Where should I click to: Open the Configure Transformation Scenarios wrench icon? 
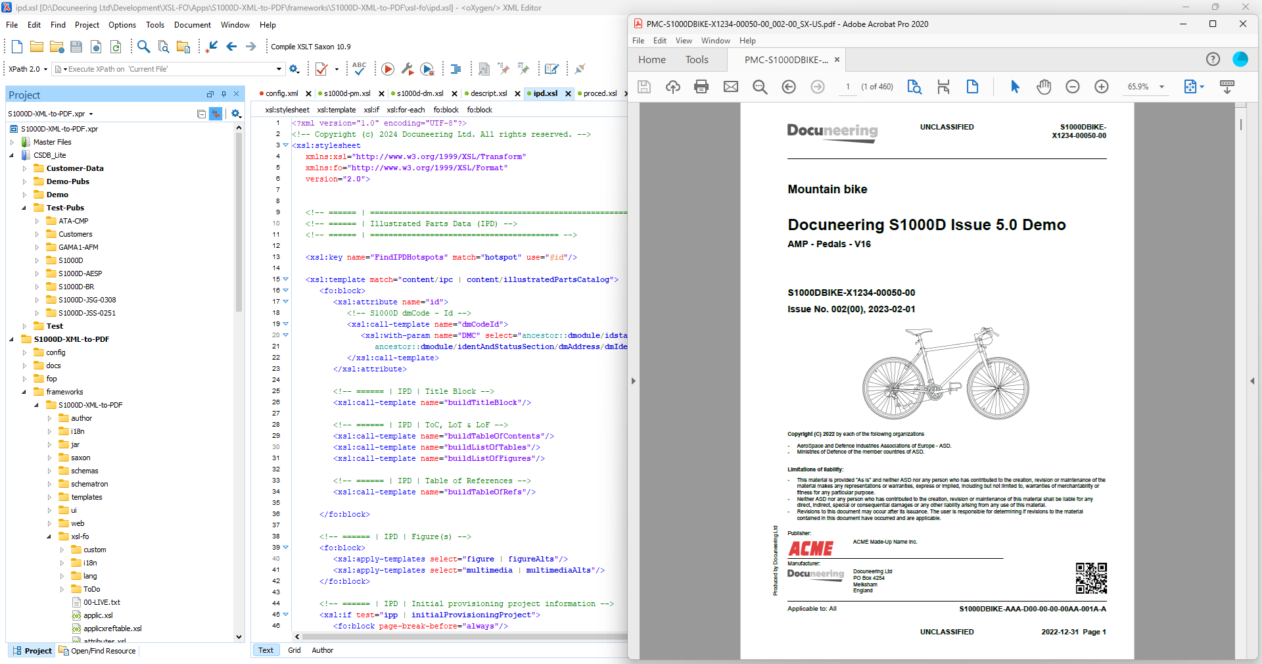408,69
